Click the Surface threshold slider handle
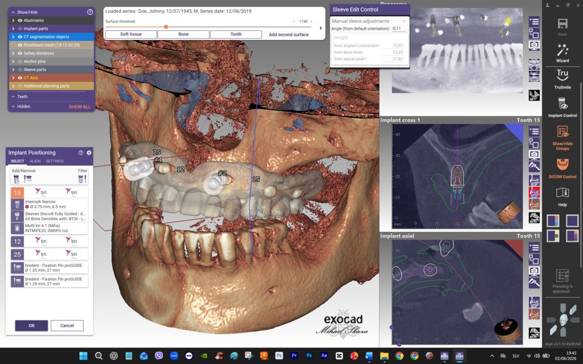 coord(166,27)
